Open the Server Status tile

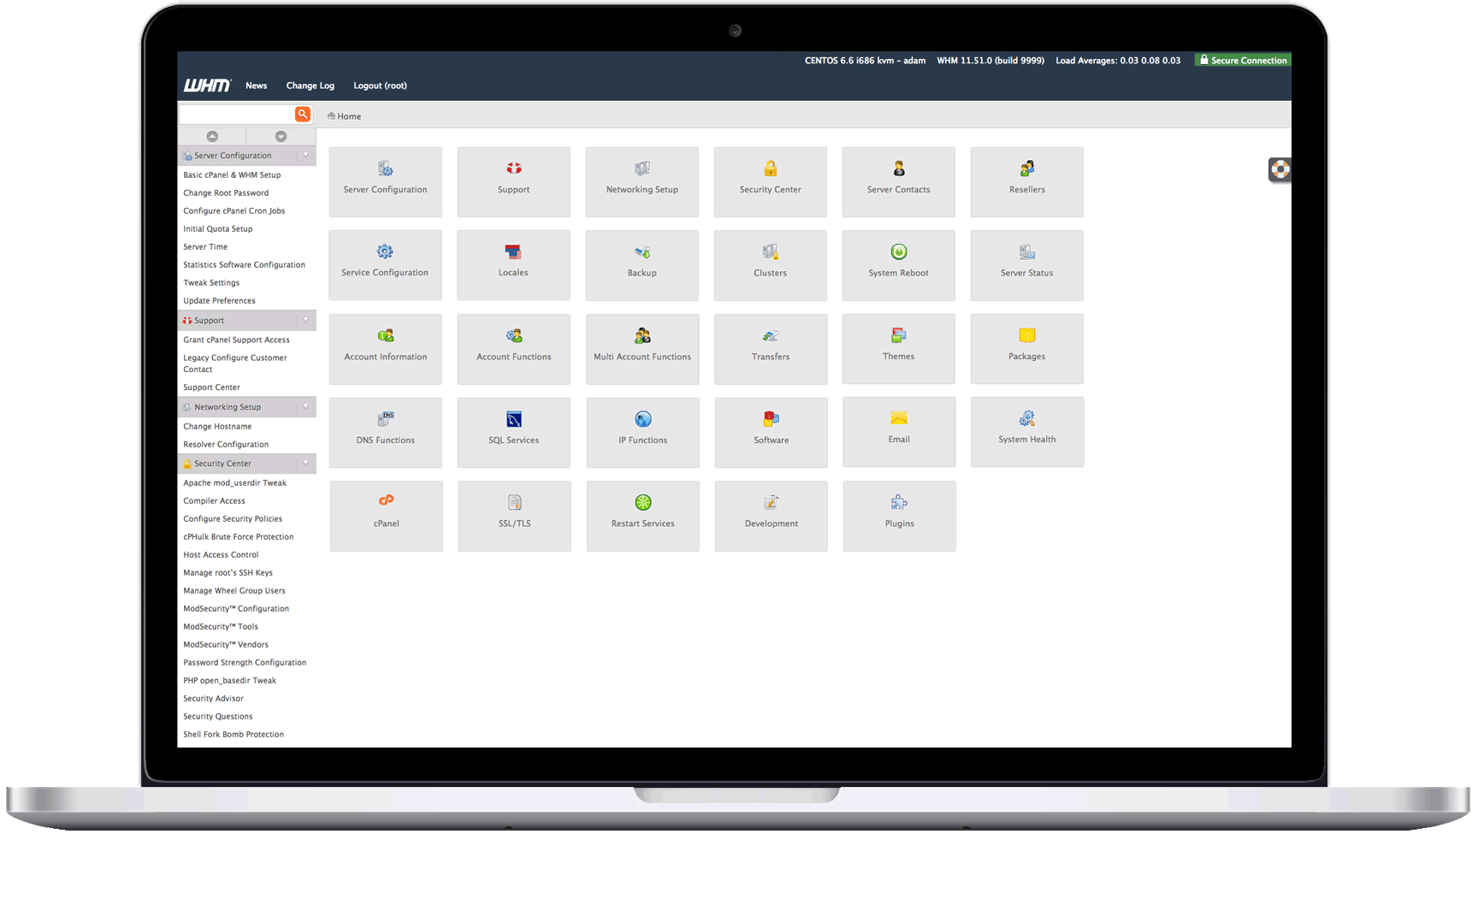pos(1027,265)
